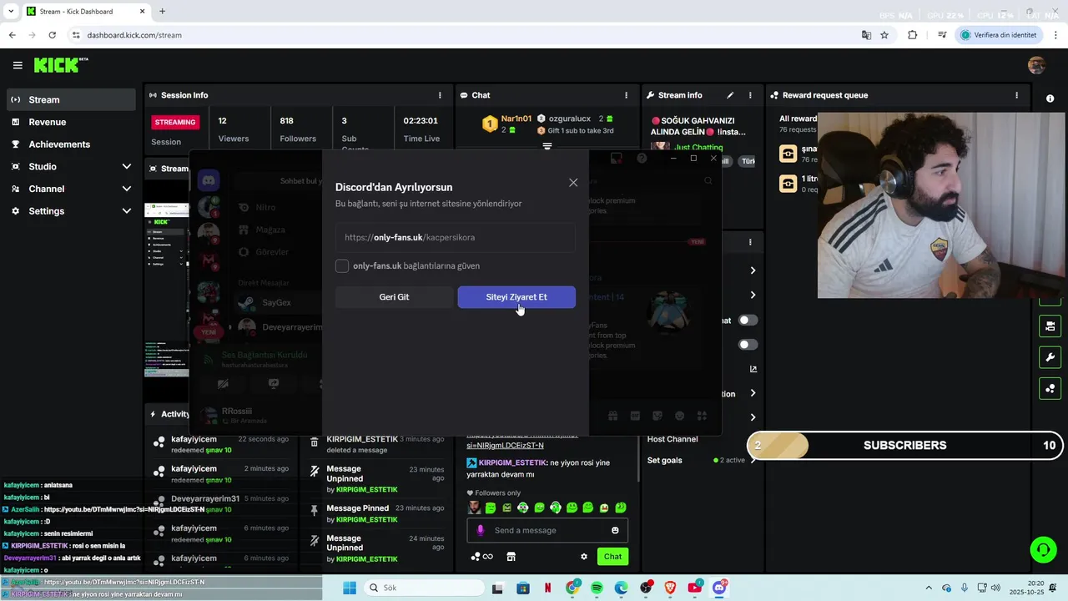Click the video camera button on right rail
Image resolution: width=1068 pixels, height=601 pixels.
(x=1050, y=326)
